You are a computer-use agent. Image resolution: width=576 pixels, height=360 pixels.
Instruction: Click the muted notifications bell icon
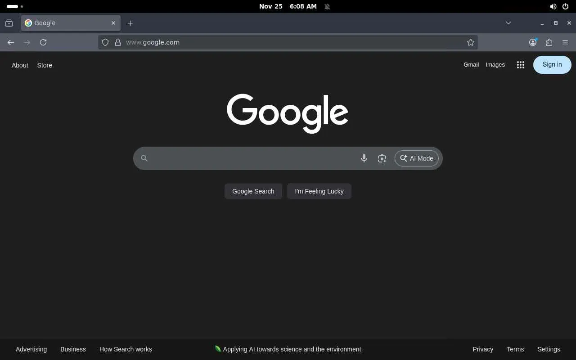[327, 6]
